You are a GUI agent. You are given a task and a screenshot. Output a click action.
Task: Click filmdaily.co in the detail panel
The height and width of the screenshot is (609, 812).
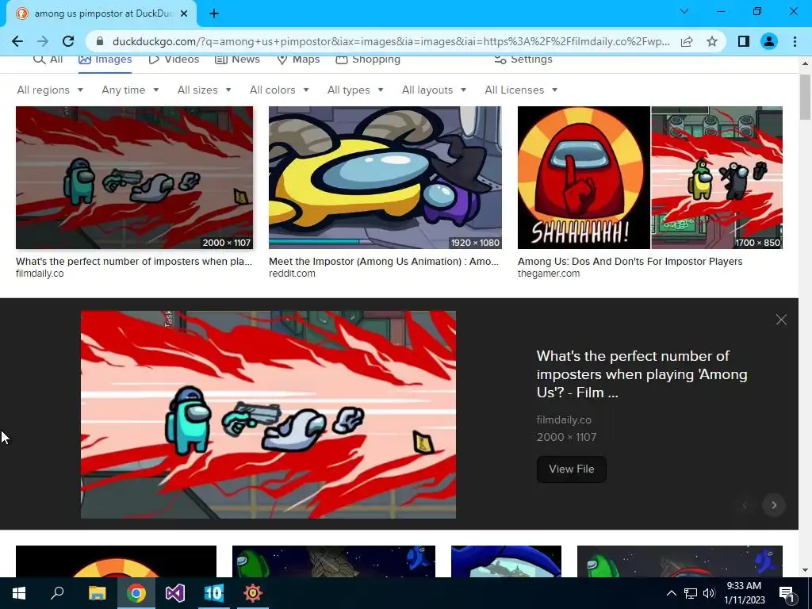tap(564, 420)
